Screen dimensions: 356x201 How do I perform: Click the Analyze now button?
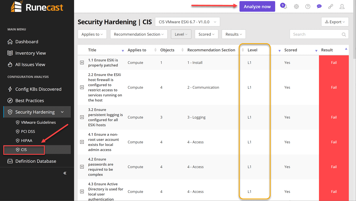coord(257,6)
